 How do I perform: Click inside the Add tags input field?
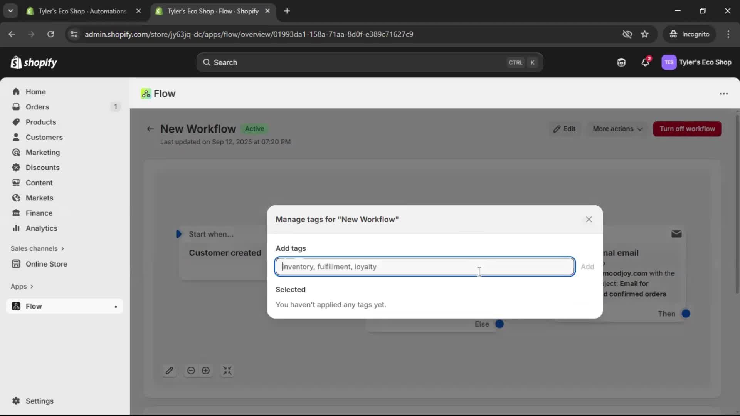pyautogui.click(x=424, y=267)
